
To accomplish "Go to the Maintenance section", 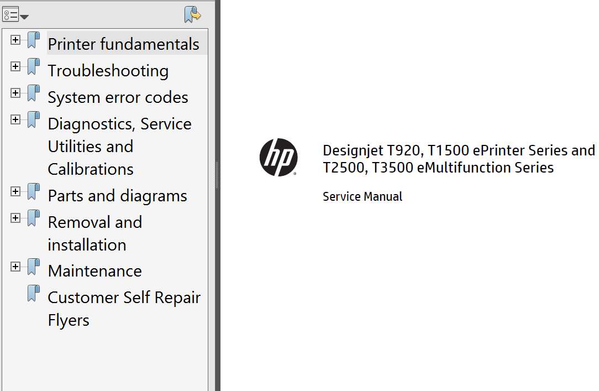I will tap(94, 270).
